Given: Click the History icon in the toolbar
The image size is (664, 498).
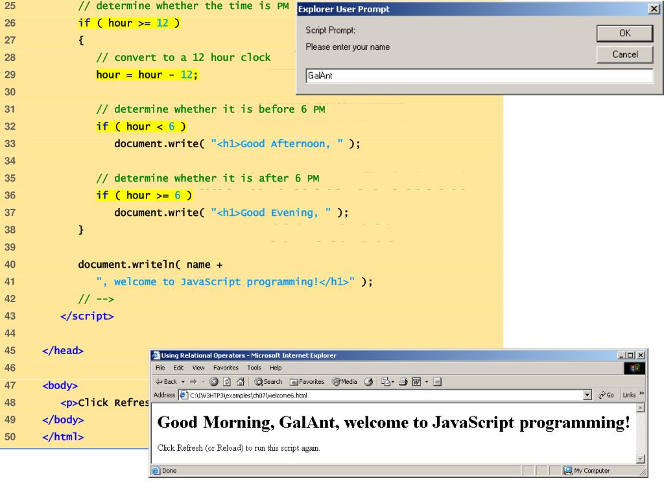Looking at the screenshot, I should pos(368,381).
